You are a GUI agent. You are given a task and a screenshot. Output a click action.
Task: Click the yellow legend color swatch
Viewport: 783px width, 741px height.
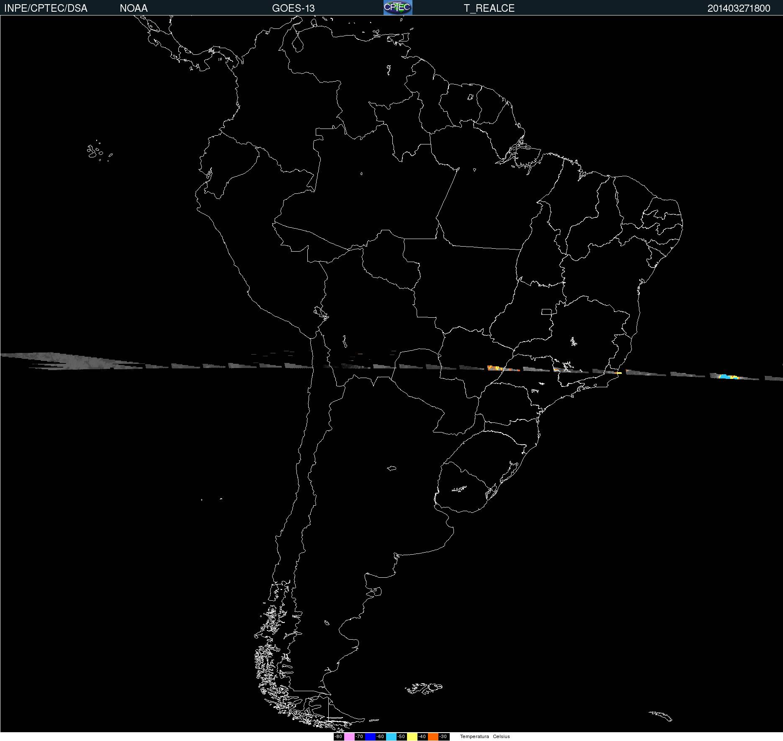[x=412, y=737]
